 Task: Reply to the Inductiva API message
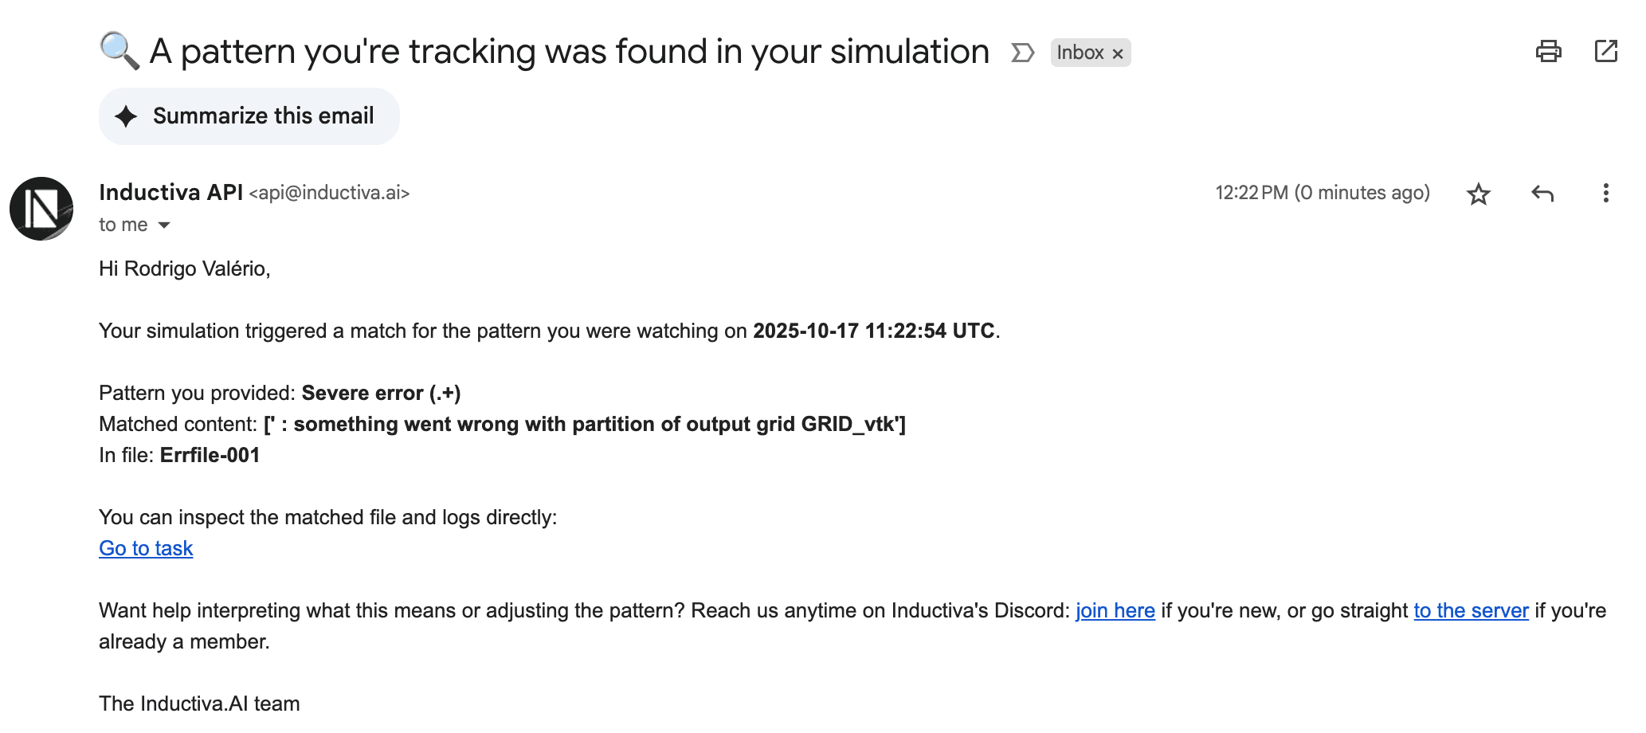(x=1542, y=193)
